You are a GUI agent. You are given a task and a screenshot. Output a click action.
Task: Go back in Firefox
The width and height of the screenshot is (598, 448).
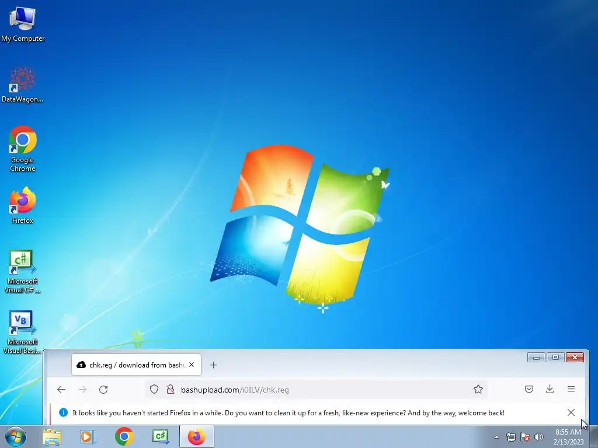61,389
